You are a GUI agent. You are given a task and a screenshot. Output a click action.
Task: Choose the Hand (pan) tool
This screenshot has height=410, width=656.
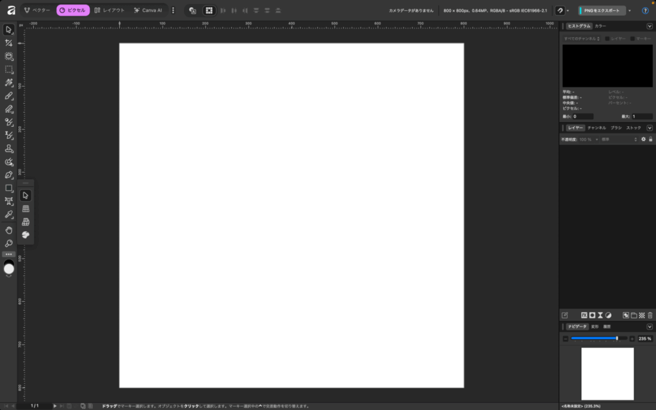click(x=9, y=229)
